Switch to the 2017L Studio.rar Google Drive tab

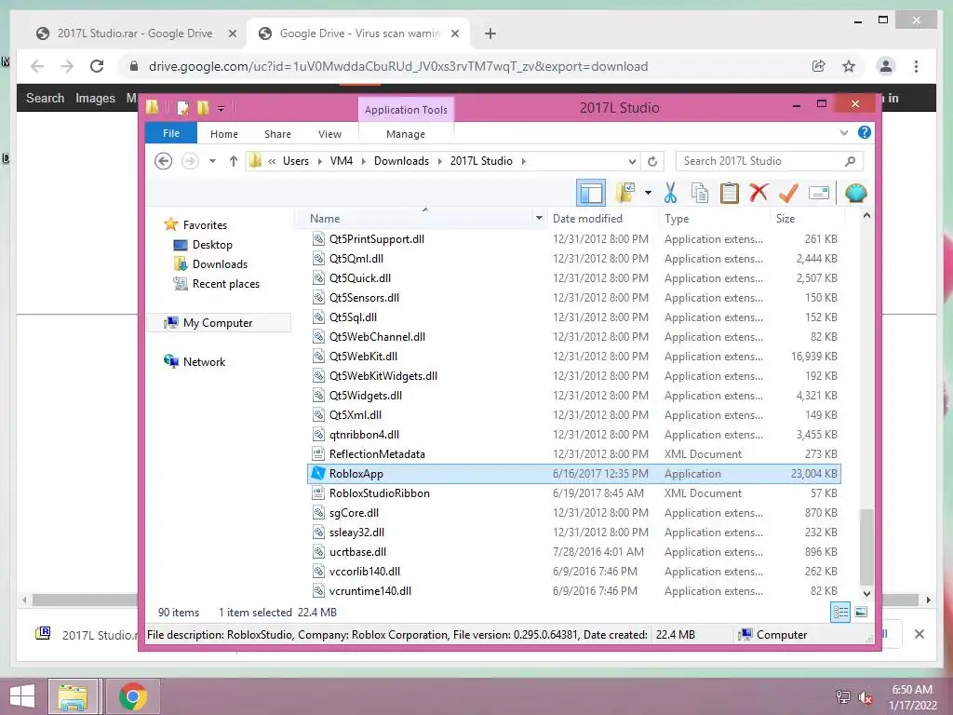(x=134, y=34)
